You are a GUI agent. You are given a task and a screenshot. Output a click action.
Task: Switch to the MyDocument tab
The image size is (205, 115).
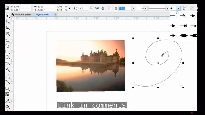(x=43, y=15)
